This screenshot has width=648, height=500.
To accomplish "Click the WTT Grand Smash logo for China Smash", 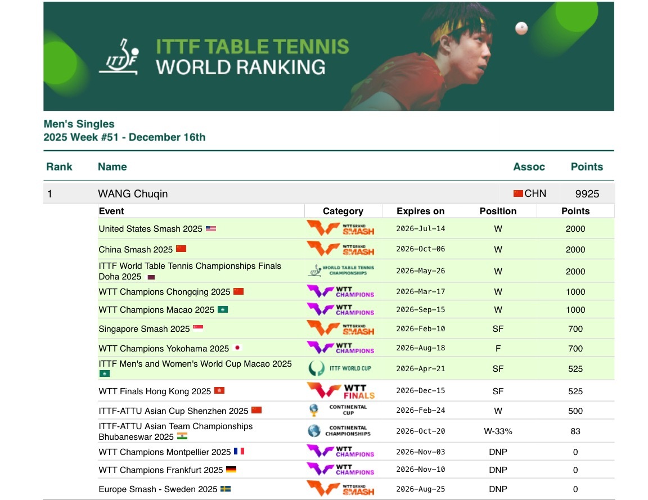I will (340, 249).
